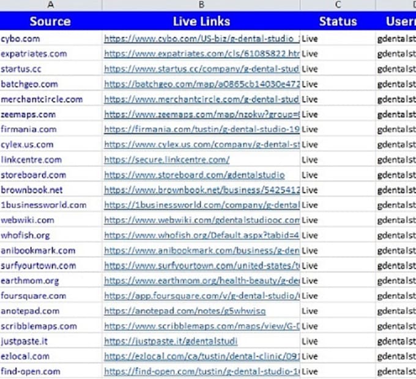Open the zeemaps.com map link
Image resolution: width=416 pixels, height=379 pixels.
pyautogui.click(x=202, y=114)
